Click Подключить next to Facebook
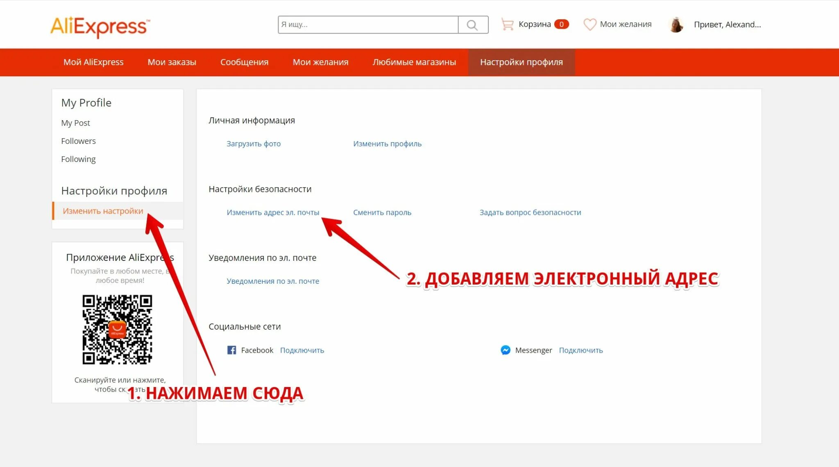Image resolution: width=839 pixels, height=467 pixels. (x=302, y=350)
